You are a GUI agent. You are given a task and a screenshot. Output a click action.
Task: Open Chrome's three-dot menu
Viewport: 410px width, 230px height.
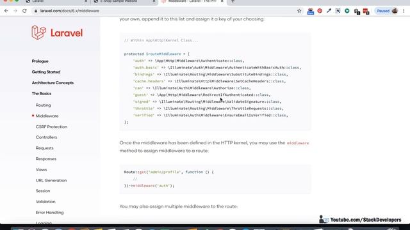pyautogui.click(x=404, y=11)
